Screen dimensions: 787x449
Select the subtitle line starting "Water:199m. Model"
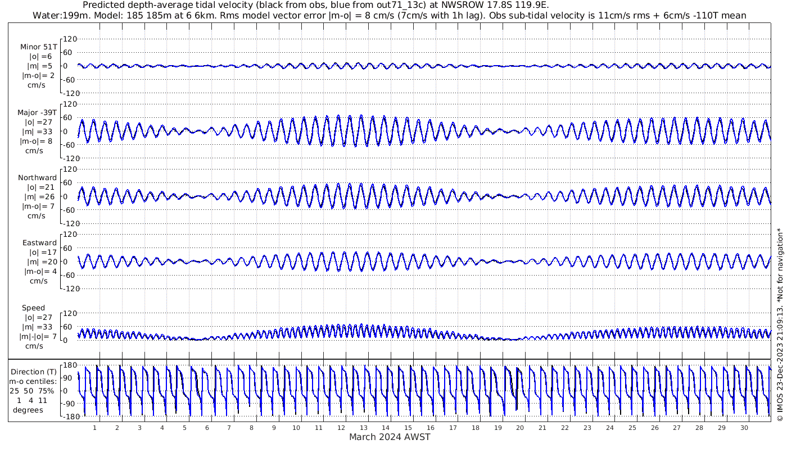(389, 16)
